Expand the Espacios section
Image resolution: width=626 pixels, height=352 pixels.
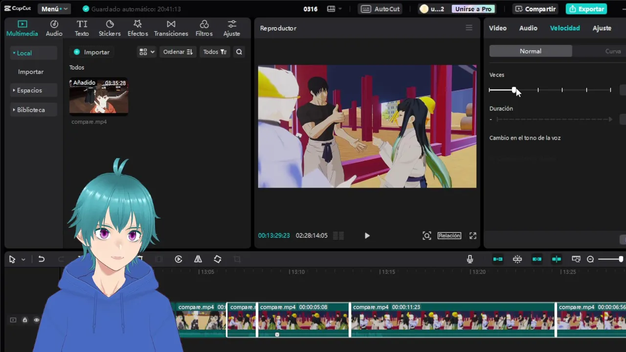pos(33,90)
